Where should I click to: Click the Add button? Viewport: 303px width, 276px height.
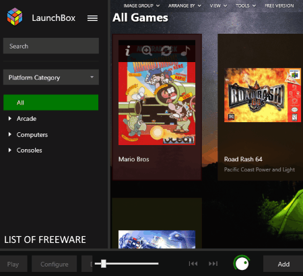pyautogui.click(x=283, y=264)
